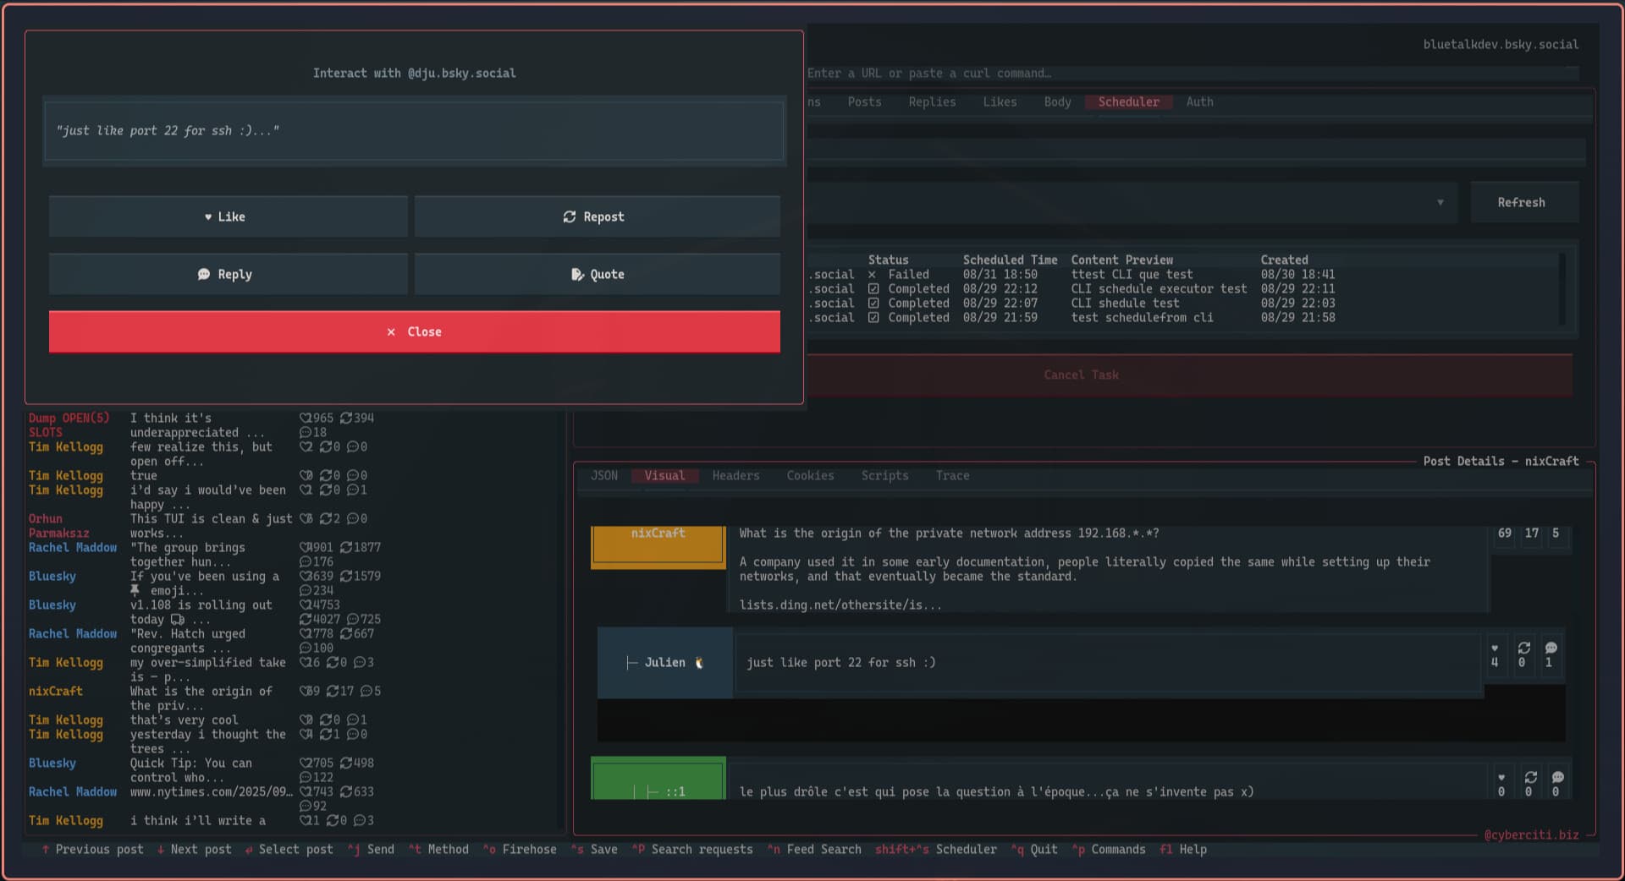Open the Auth tab in the top tab bar
Screen dimensions: 1625x881
click(1199, 101)
